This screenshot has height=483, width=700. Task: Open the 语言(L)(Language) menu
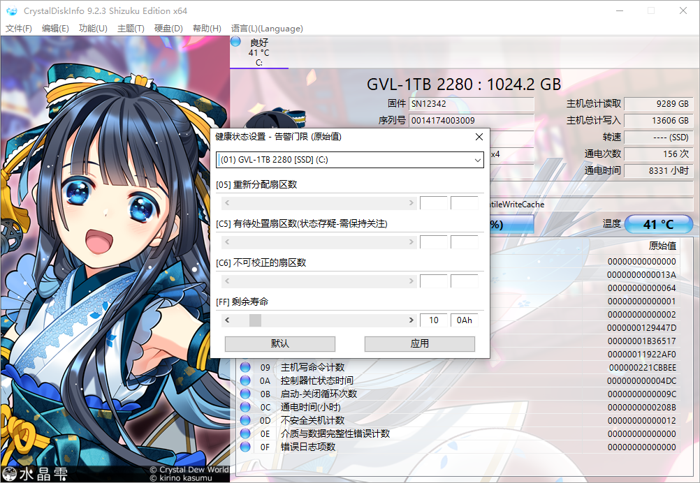tap(267, 29)
